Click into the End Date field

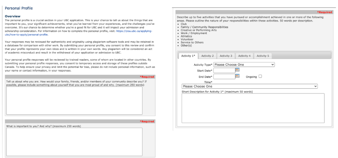tap(224, 77)
